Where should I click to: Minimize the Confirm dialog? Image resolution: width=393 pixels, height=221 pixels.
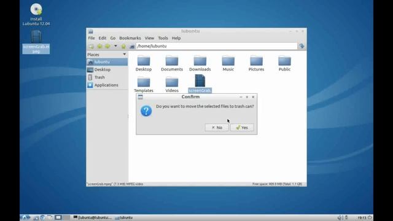coord(241,97)
